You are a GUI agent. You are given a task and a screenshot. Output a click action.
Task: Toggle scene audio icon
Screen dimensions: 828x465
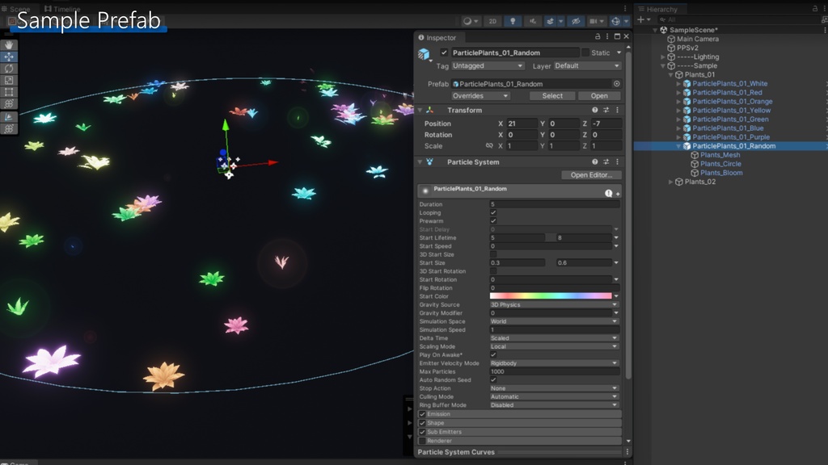532,21
